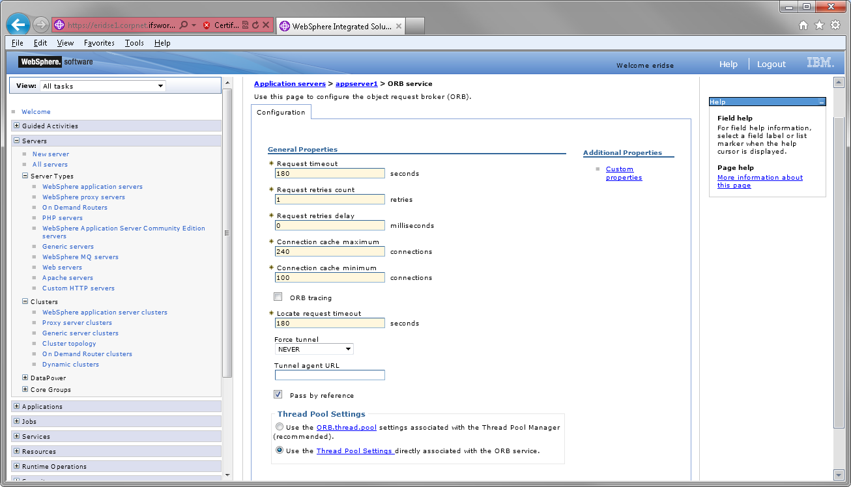
Task: Open the File menu
Action: [18, 43]
